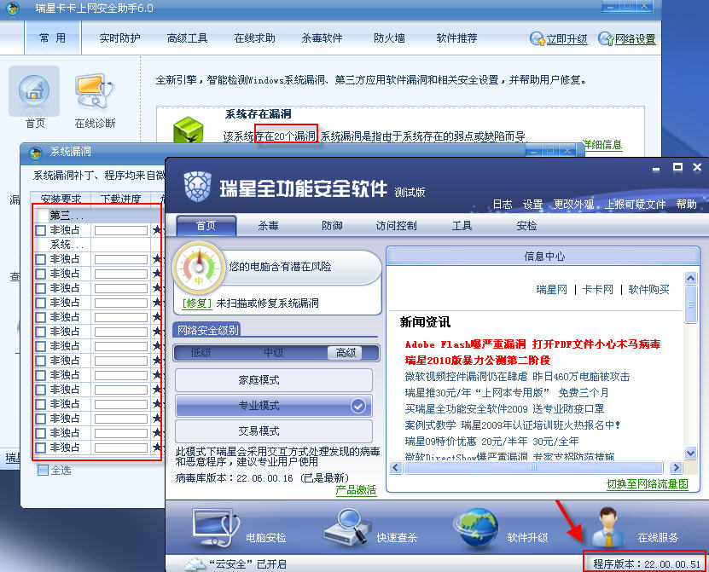The height and width of the screenshot is (572, 709).
Task: Open 瑞星推30元/年 上网本专用版 news item
Action: tap(507, 393)
